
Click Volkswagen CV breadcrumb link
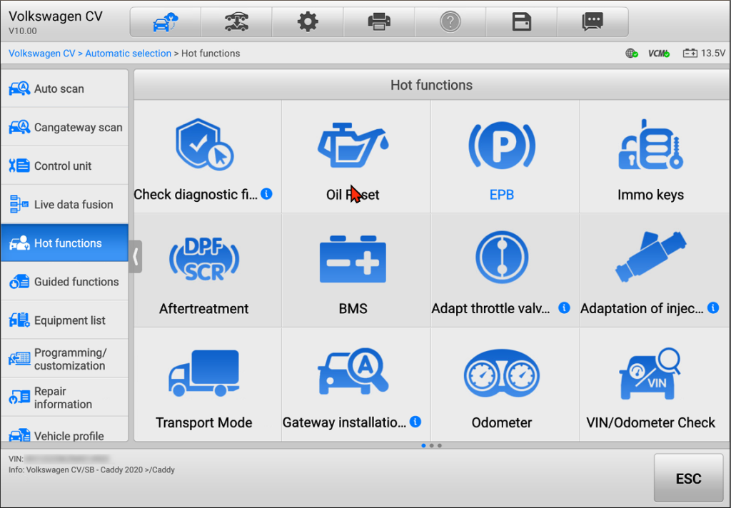42,53
